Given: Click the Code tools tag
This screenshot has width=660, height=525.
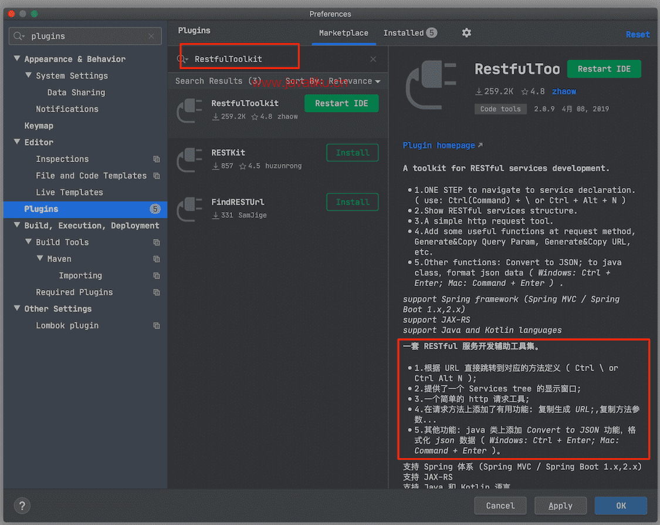Looking at the screenshot, I should (500, 109).
